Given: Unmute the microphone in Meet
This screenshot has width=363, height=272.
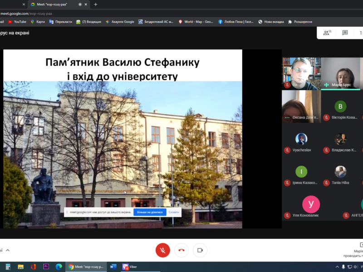Looking at the screenshot, I should click(162, 250).
